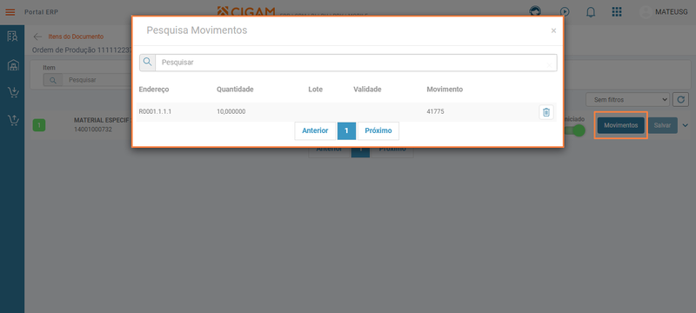
Task: Open the support chat icon in header
Action: [536, 11]
